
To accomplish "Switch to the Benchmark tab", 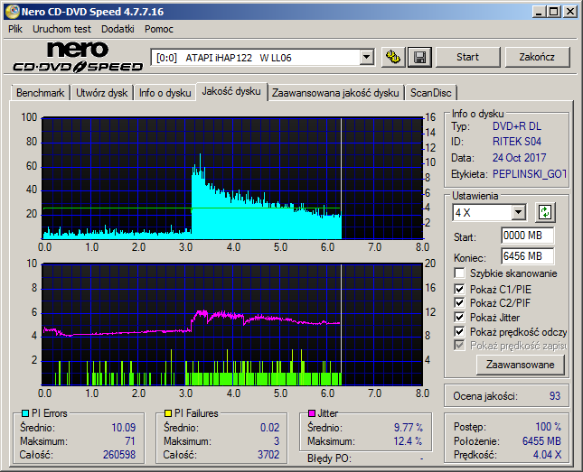I will pyautogui.click(x=40, y=93).
